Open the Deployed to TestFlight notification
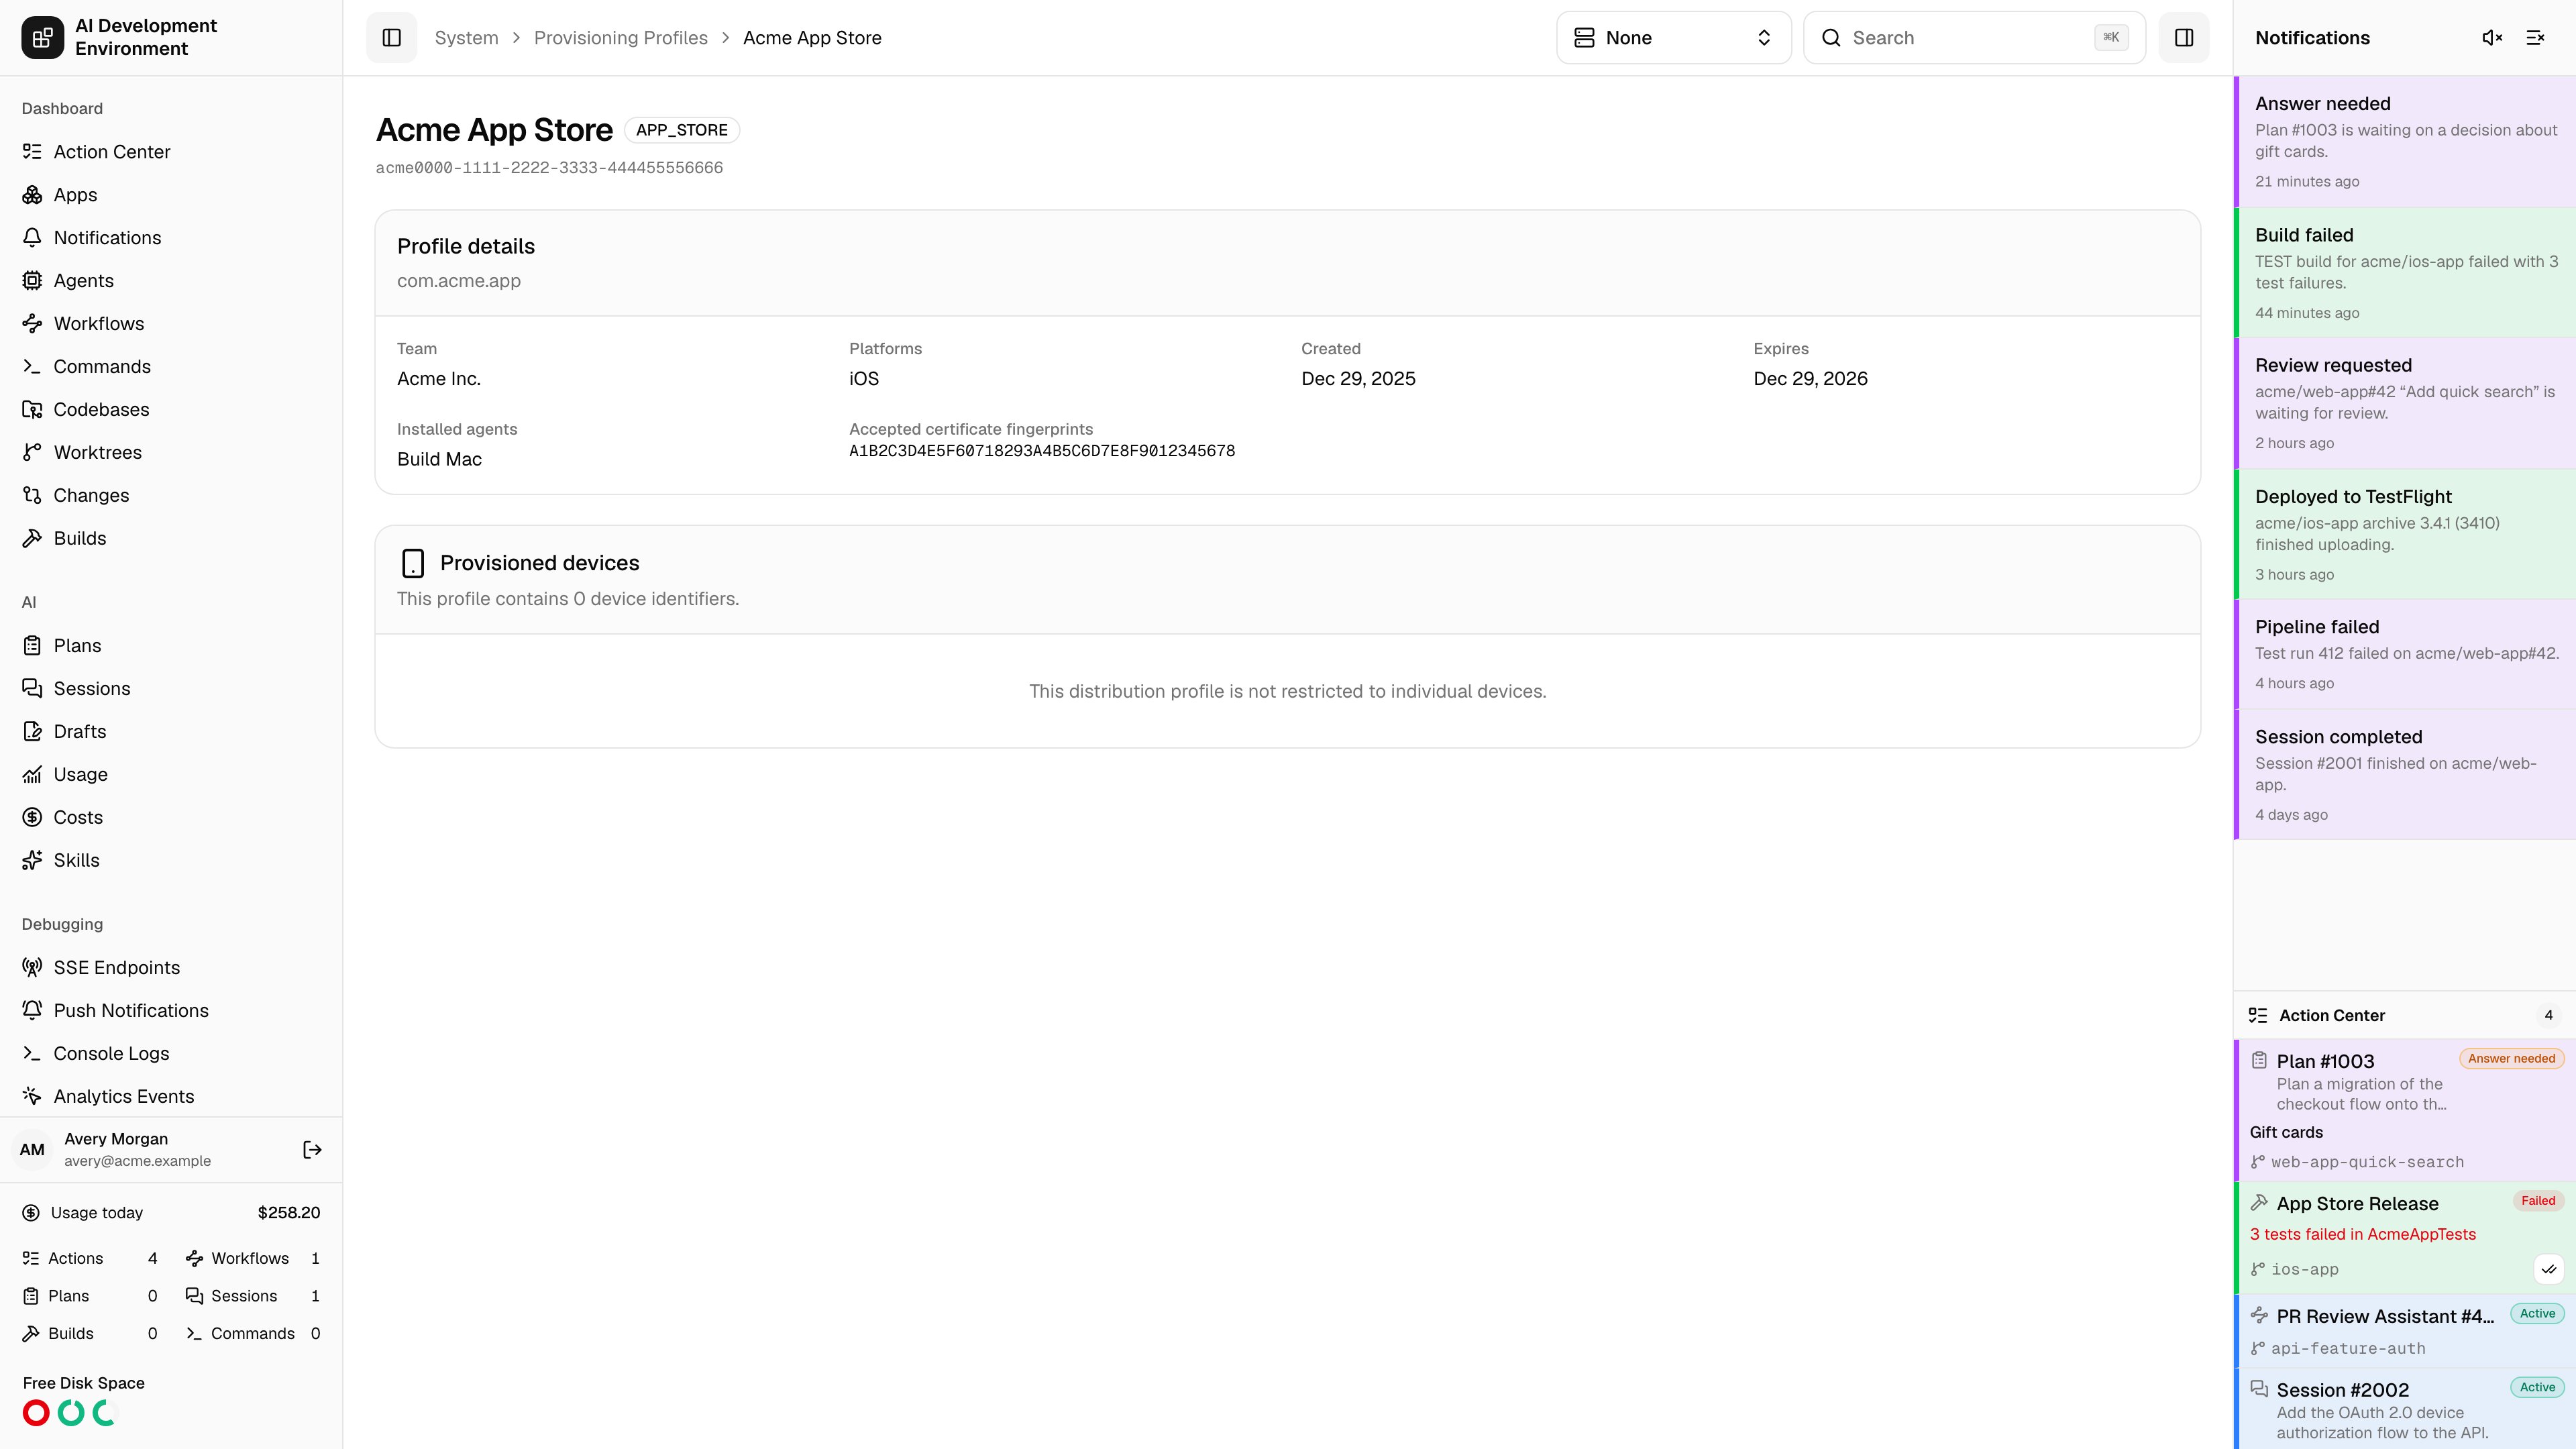2576x1449 pixels. click(x=2405, y=535)
